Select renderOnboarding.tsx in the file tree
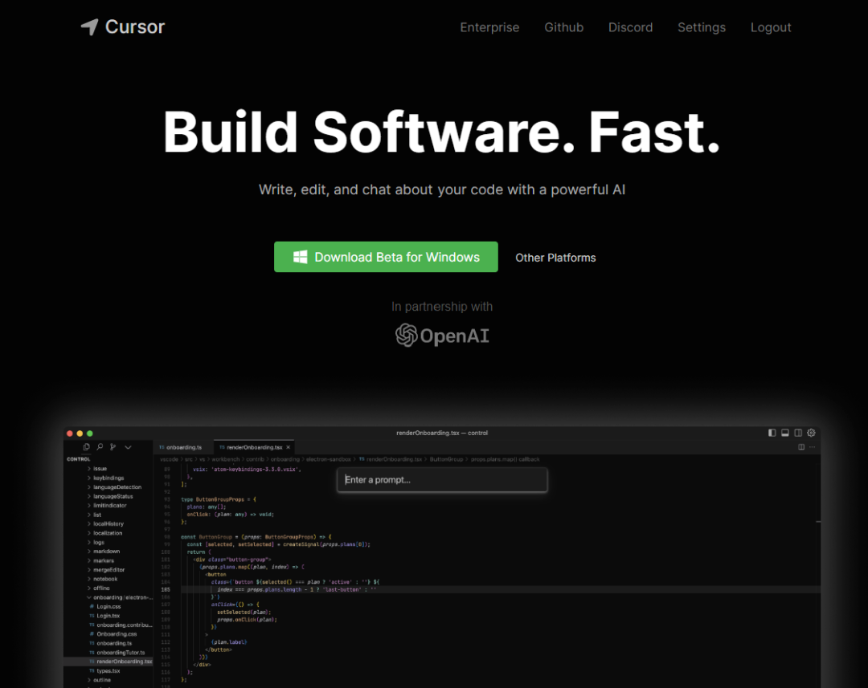 point(108,662)
